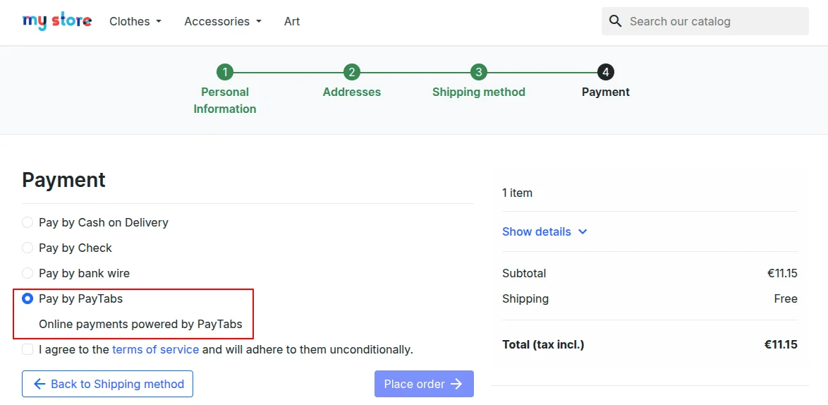Select Pay by Cash on Delivery
This screenshot has height=405, width=828.
click(28, 222)
